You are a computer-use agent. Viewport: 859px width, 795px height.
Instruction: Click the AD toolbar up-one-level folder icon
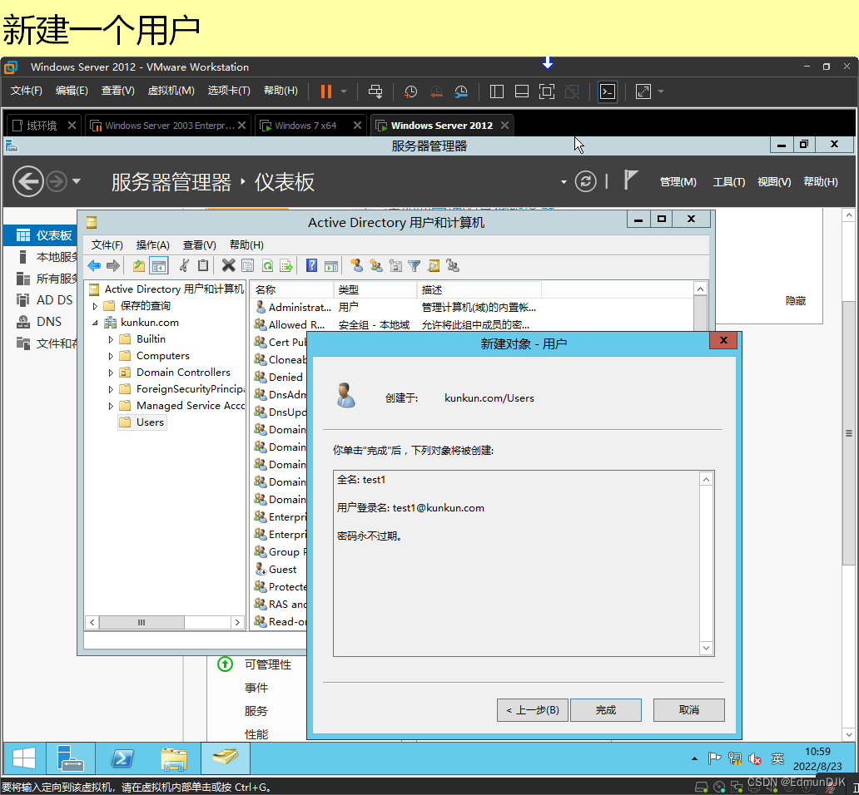point(139,266)
